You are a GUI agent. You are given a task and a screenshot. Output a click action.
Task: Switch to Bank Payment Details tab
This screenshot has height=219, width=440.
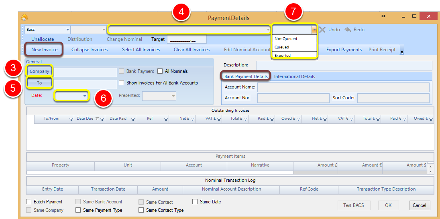point(246,76)
